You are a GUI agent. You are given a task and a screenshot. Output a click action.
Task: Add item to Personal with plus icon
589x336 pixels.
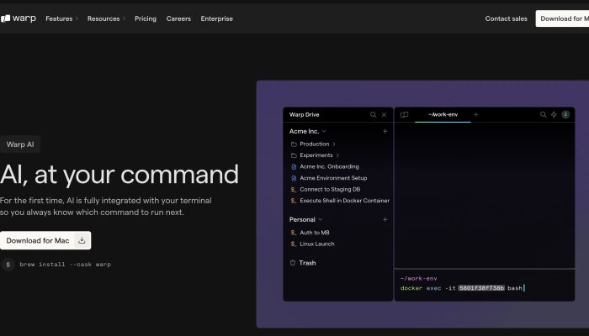pyautogui.click(x=385, y=219)
